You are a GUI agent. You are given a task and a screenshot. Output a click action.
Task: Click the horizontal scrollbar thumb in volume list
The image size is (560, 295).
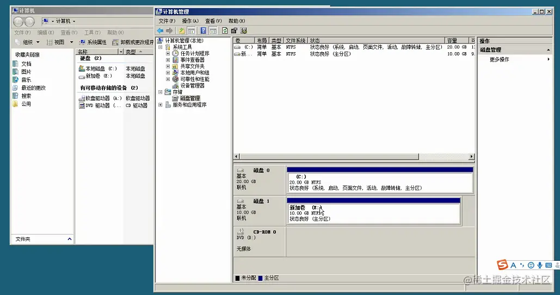pyautogui.click(x=329, y=156)
